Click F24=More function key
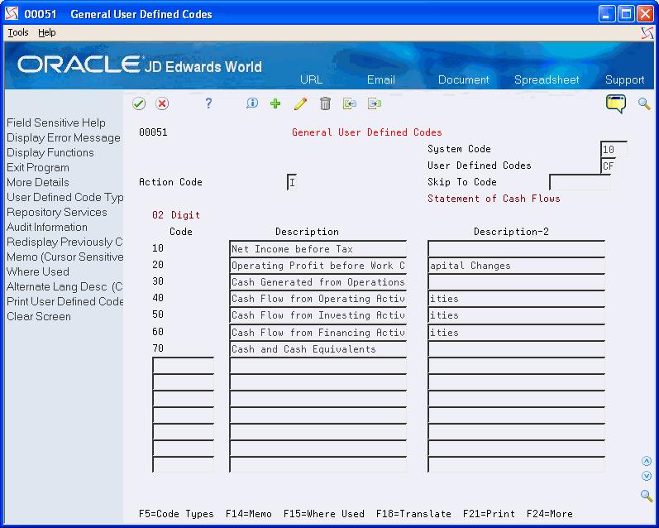This screenshot has height=528, width=659. 549,514
